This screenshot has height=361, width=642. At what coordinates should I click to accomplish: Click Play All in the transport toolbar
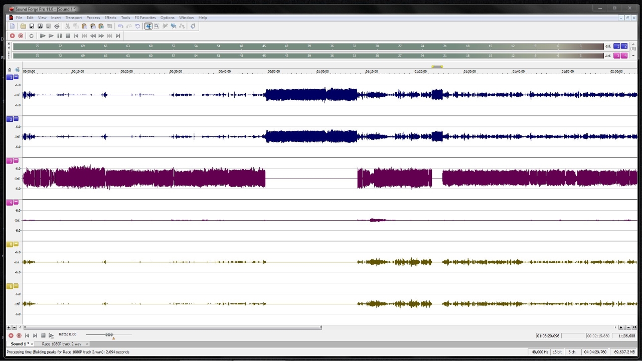point(43,36)
